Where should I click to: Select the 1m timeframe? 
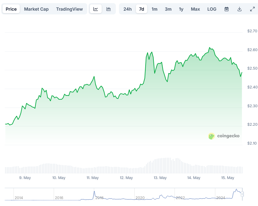tap(154, 9)
